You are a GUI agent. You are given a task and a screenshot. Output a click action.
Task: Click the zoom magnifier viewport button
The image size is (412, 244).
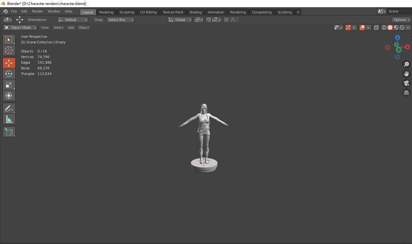click(406, 64)
